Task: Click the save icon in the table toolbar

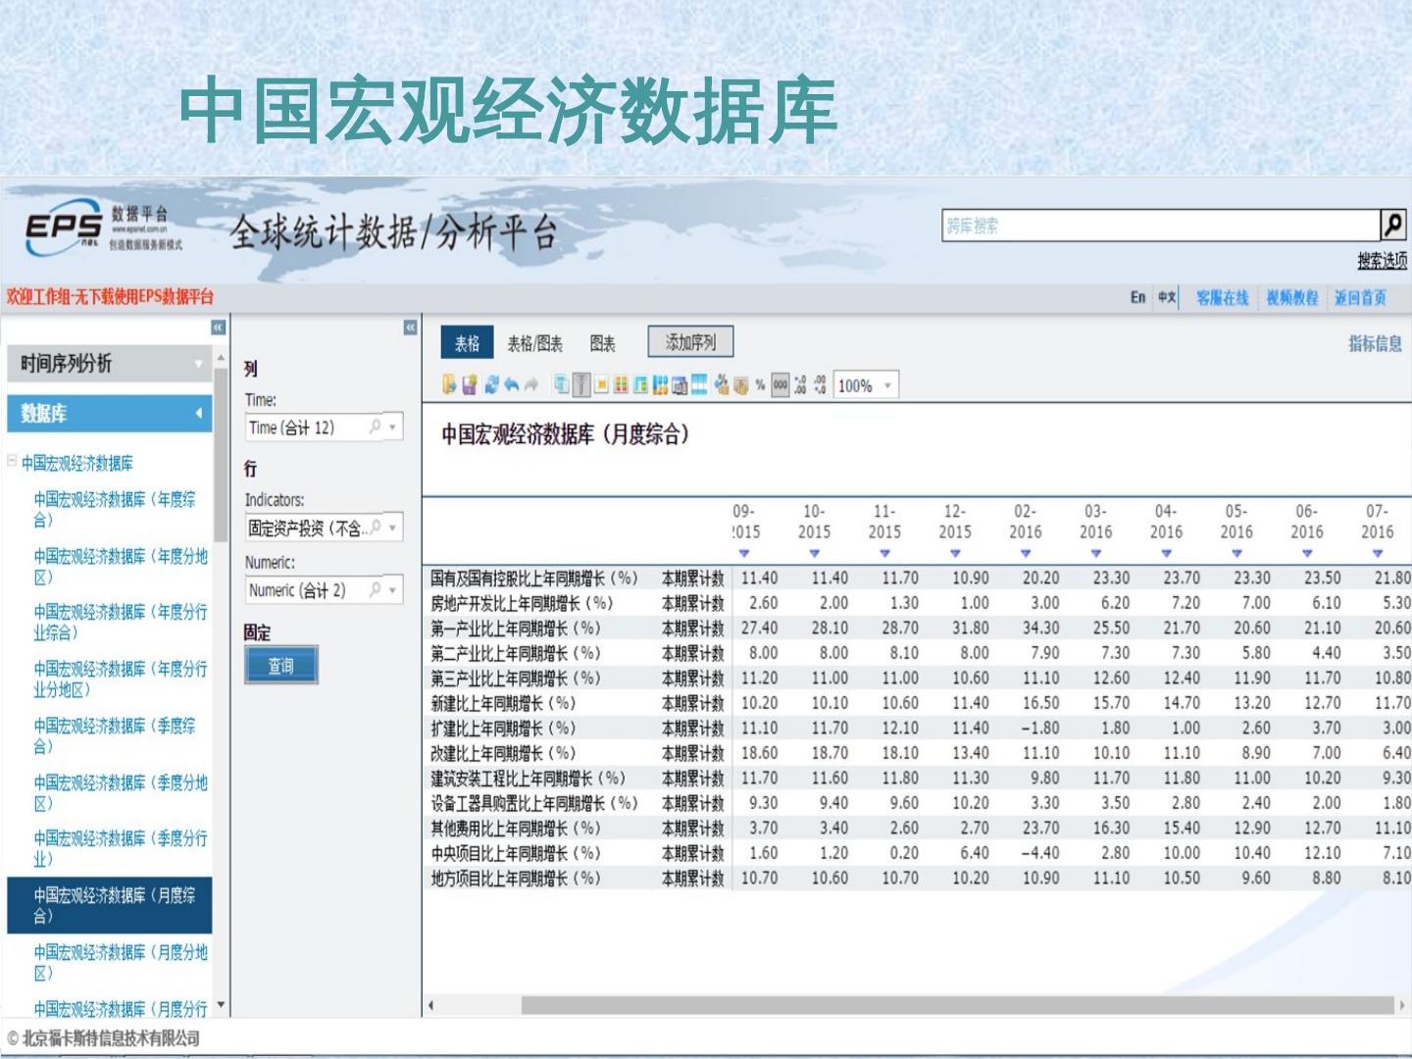Action: coord(469,385)
